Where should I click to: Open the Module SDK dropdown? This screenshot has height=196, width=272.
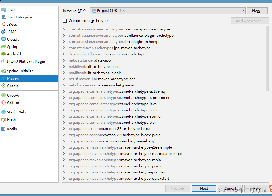(x=167, y=11)
